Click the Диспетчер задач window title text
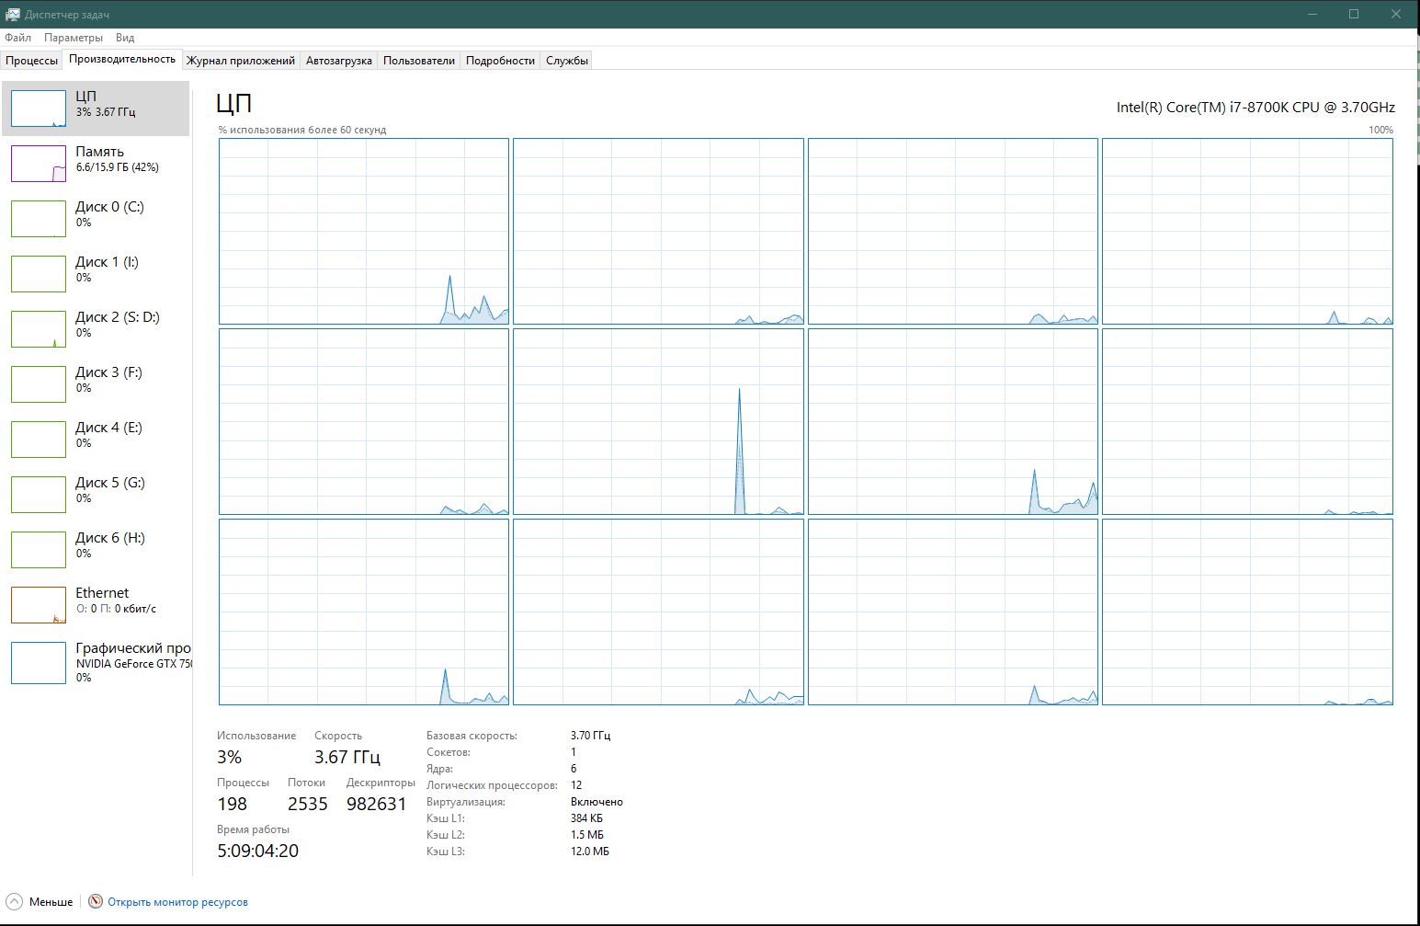The width and height of the screenshot is (1420, 926). click(68, 15)
